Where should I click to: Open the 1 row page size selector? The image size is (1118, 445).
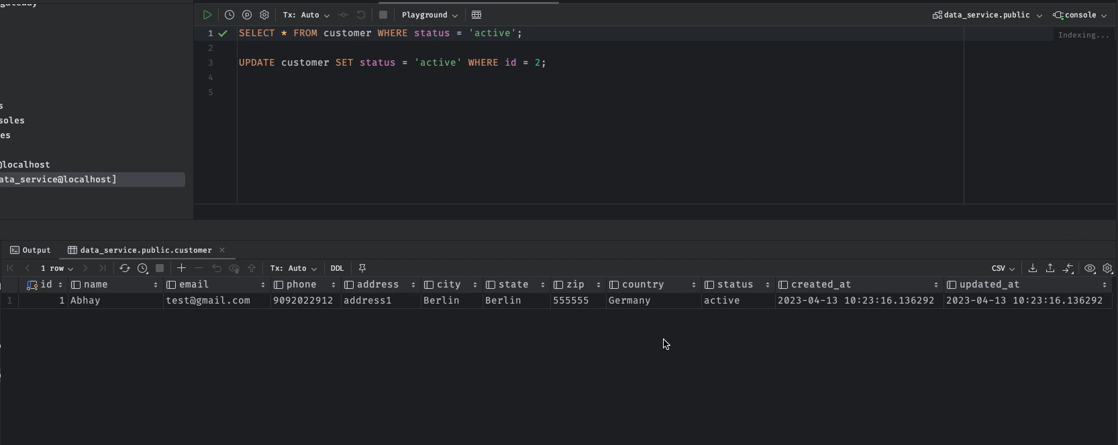[57, 268]
